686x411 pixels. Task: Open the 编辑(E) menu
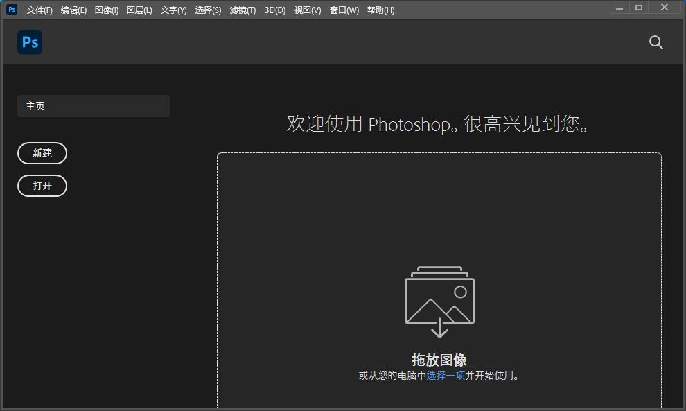pyautogui.click(x=73, y=10)
